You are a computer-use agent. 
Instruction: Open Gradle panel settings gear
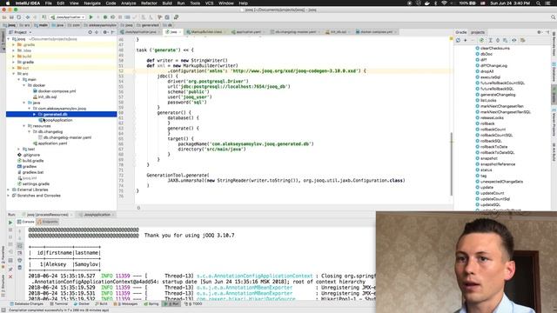click(x=540, y=32)
